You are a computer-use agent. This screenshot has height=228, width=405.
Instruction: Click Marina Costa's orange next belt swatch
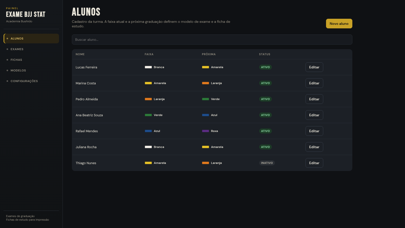point(206,83)
